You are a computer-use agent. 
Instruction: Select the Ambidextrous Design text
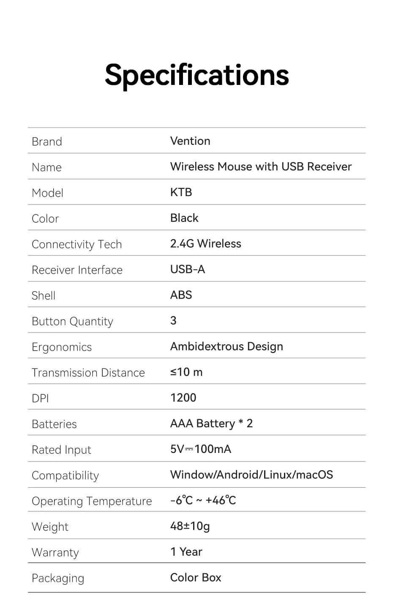coord(227,346)
